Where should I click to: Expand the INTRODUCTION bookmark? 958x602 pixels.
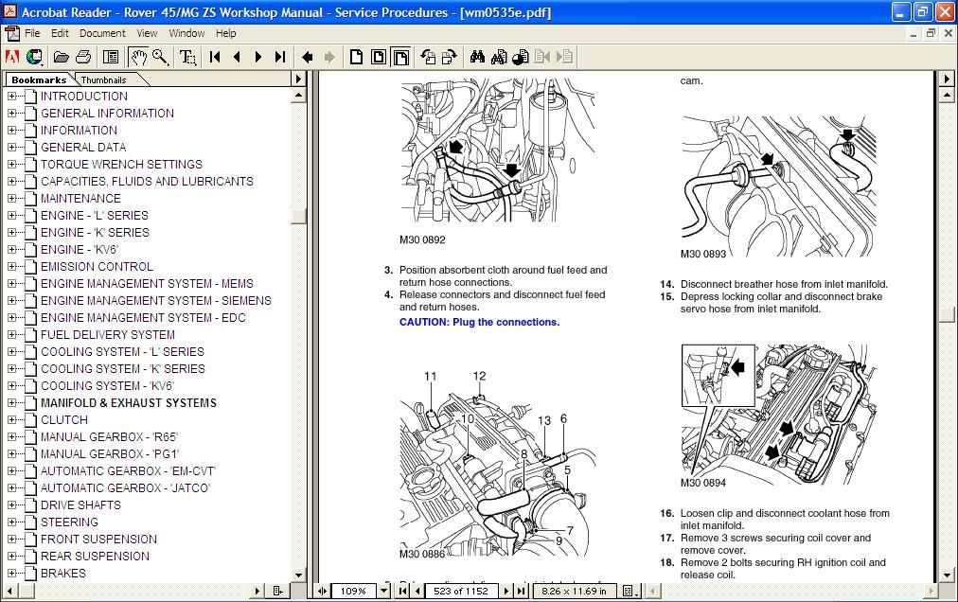(11, 96)
